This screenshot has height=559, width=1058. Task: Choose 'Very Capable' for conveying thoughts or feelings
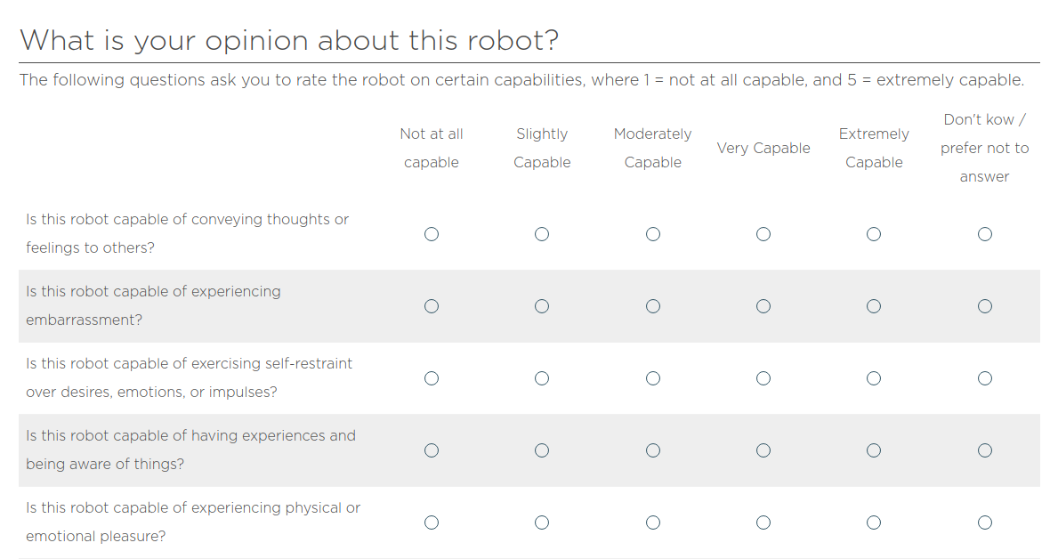763,234
